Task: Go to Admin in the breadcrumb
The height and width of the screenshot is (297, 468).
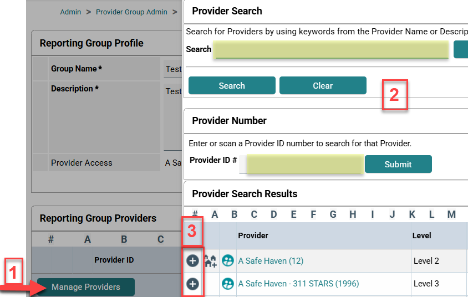Action: 70,12
